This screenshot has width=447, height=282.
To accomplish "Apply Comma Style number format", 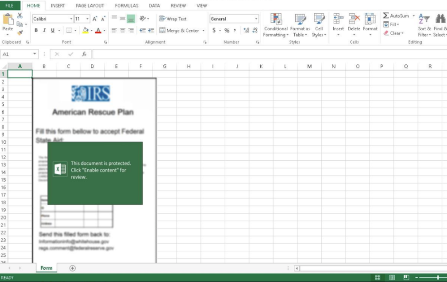I will tap(235, 30).
